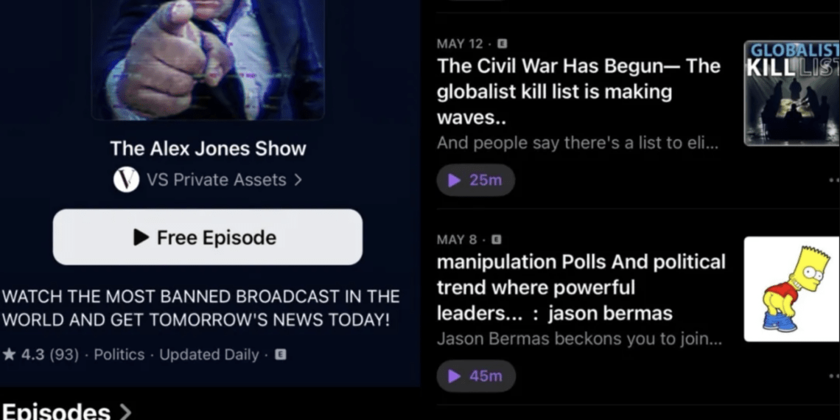Tap The Alex Jones Show title
Screen dimensions: 840x420
208,148
